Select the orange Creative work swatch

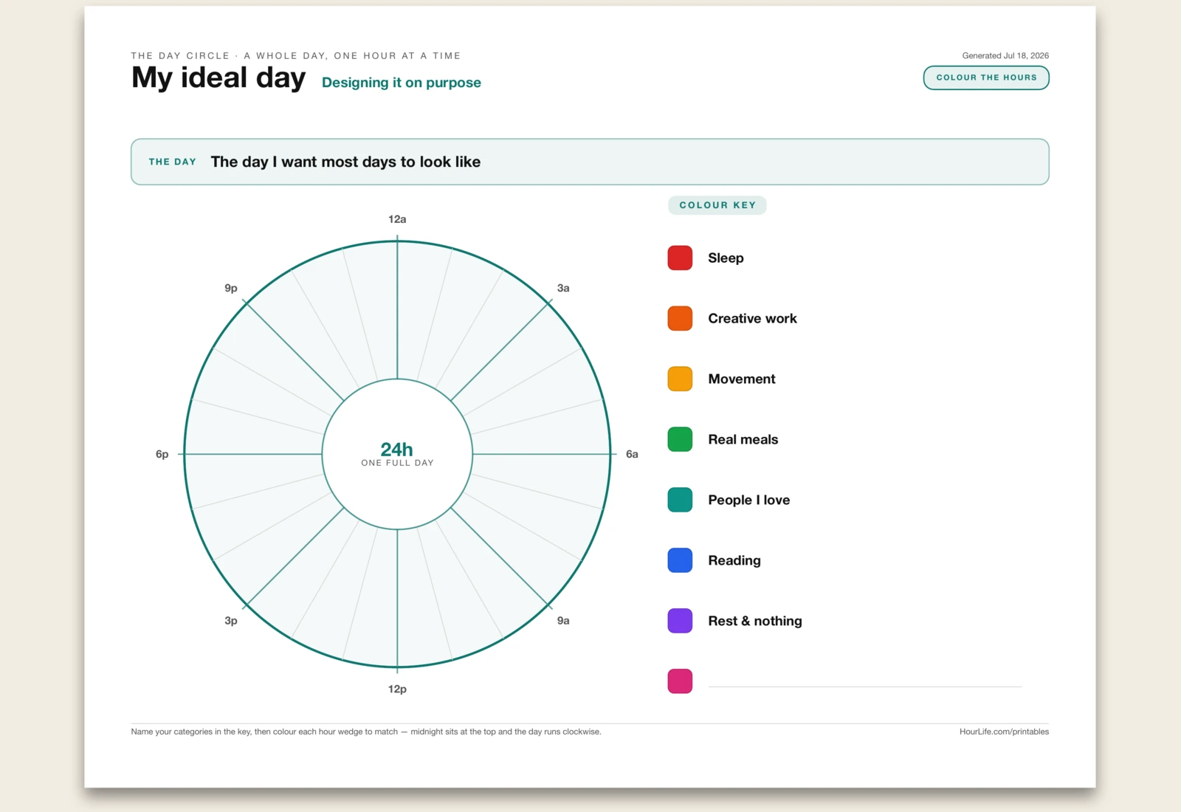[x=680, y=318]
